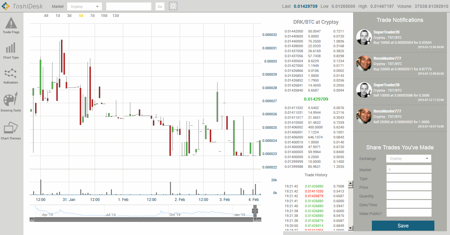Click the 0.01406000 buy order row
The height and width of the screenshot is (235, 450).
tap(314, 137)
